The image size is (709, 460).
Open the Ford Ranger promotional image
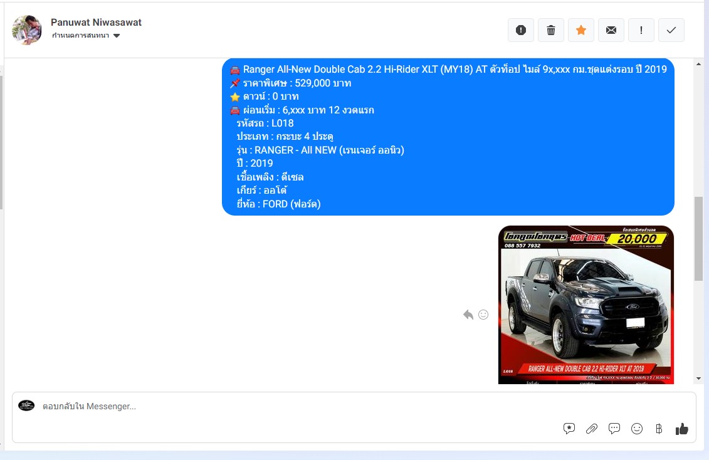coord(586,305)
